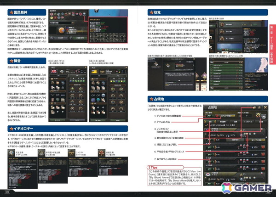Select the middle conscription law option with portrait
276x197 pixels.
[230, 32]
